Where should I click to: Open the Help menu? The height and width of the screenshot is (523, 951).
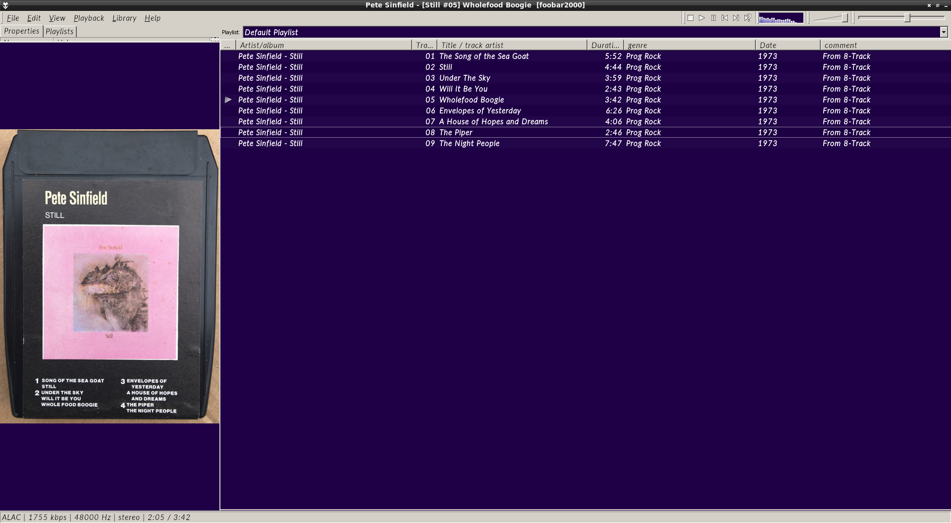pyautogui.click(x=152, y=18)
